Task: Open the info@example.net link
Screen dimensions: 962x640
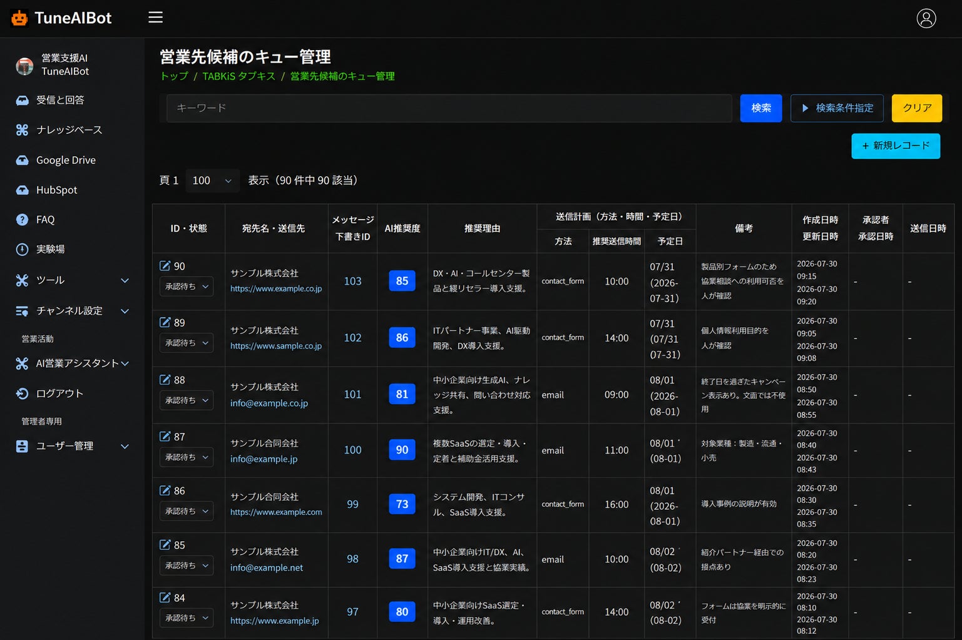Action: pos(267,568)
